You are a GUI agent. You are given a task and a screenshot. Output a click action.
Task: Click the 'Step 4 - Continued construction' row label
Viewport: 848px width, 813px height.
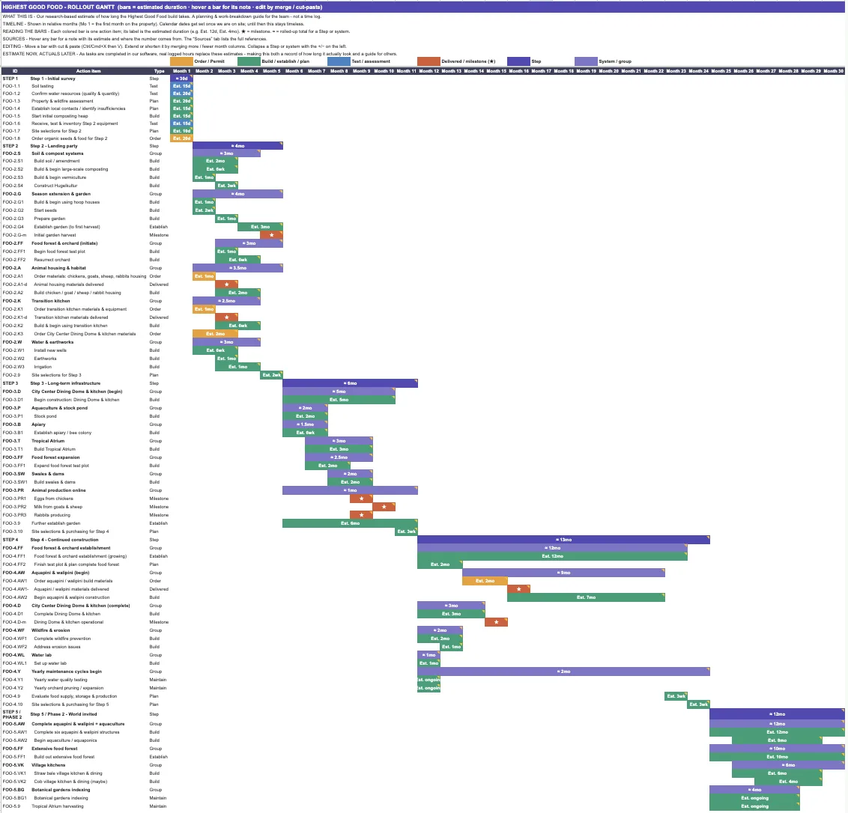click(64, 540)
